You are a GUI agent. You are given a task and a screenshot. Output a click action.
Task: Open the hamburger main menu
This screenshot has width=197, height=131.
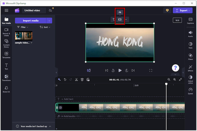[x=7, y=10]
